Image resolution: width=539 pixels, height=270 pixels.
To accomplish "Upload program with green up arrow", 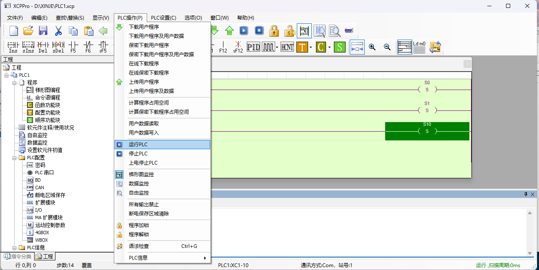I will (x=229, y=30).
